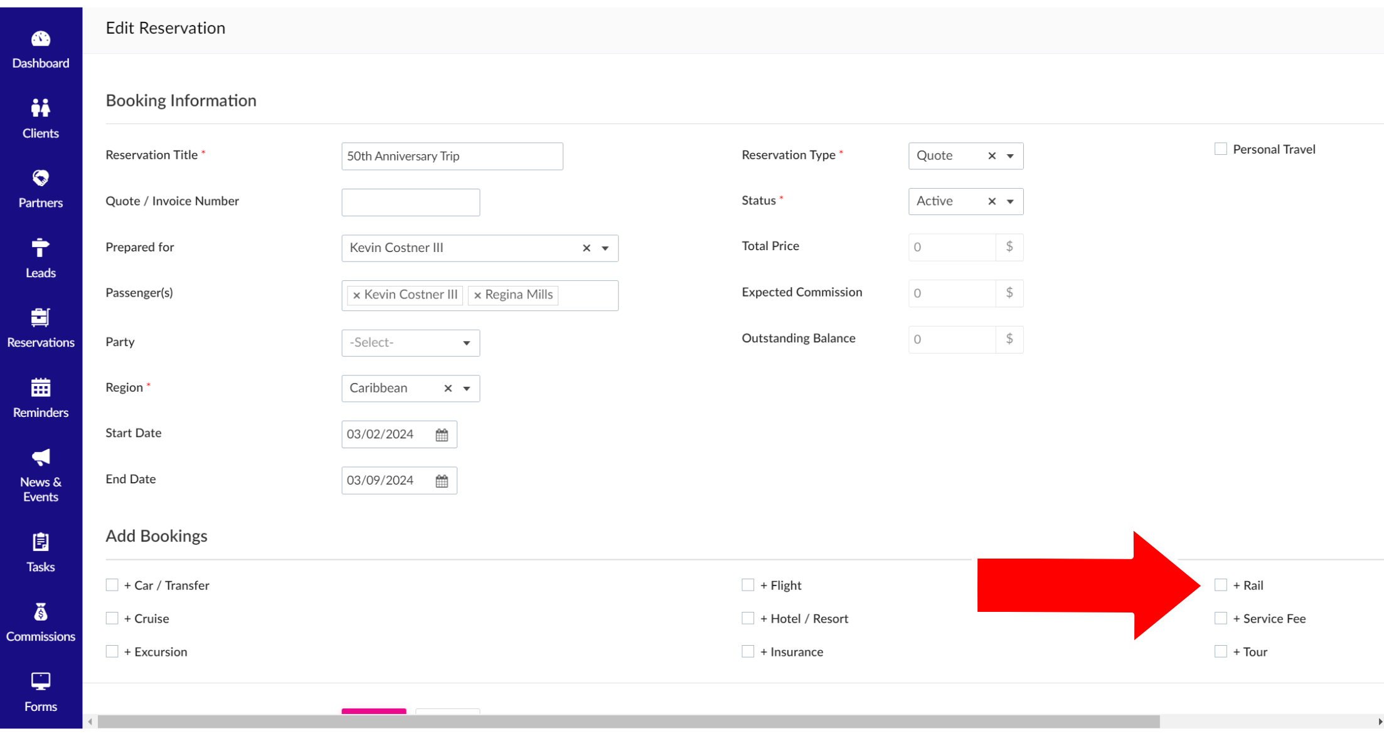This screenshot has width=1384, height=736.
Task: Expand the Party select dropdown
Action: tap(410, 343)
